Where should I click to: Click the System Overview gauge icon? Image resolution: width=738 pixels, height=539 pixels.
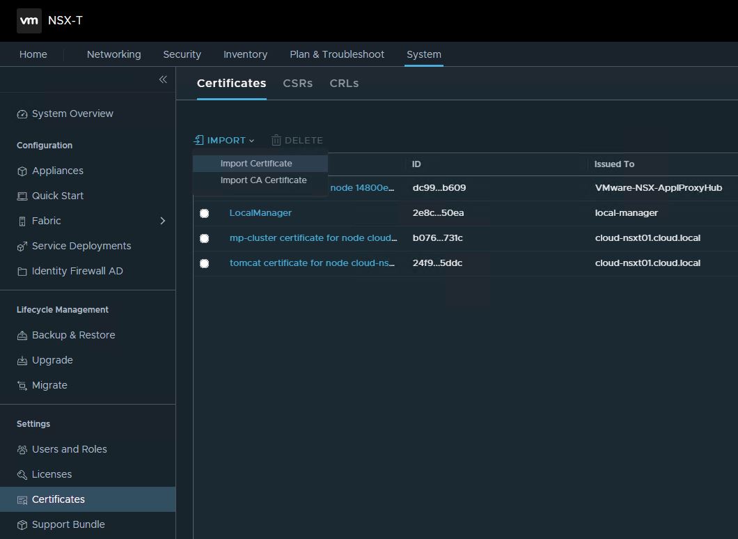coord(22,114)
